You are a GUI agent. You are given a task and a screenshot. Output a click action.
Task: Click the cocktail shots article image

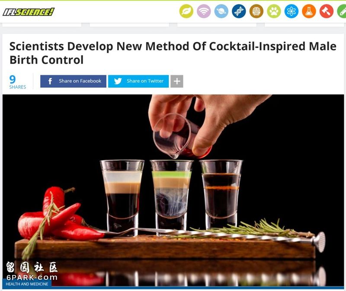(x=173, y=190)
